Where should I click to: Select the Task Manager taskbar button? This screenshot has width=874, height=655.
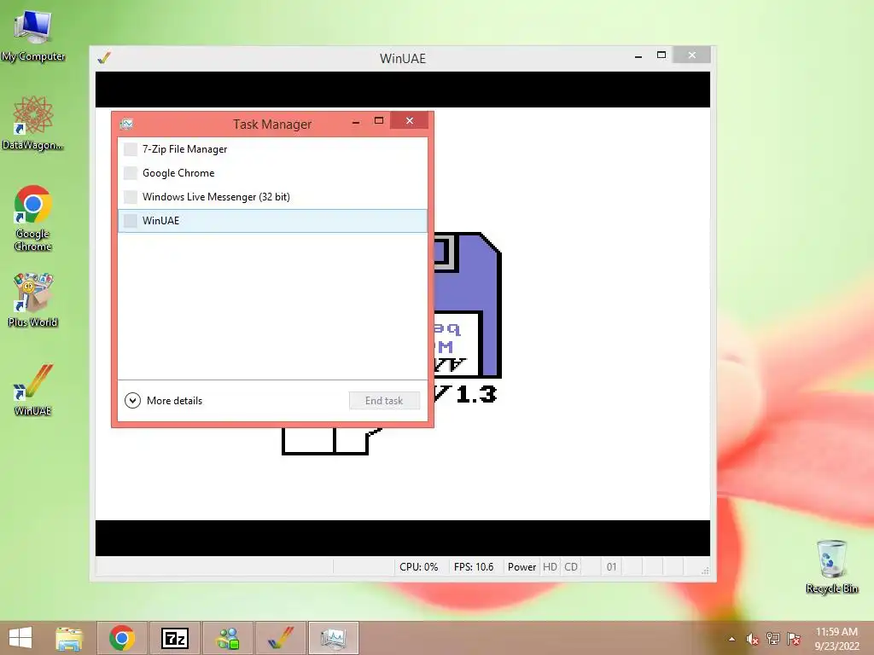click(x=334, y=638)
